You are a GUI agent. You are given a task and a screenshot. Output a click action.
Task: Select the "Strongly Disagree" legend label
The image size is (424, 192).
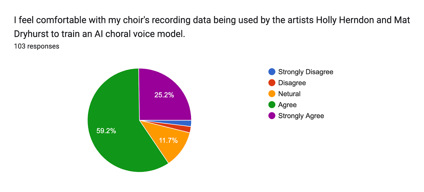tap(306, 72)
